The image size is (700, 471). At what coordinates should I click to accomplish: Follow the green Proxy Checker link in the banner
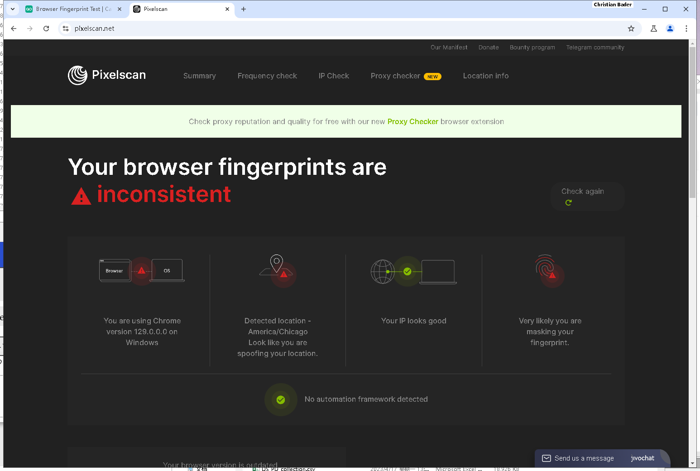412,121
